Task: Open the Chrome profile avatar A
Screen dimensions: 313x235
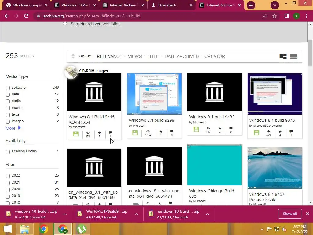Action: 296,16
